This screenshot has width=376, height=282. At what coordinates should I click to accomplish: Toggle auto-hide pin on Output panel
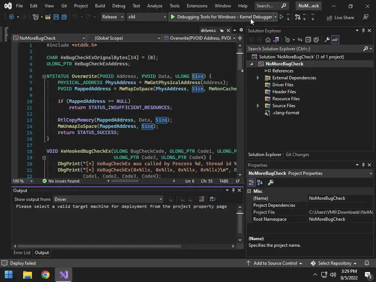[233, 190]
